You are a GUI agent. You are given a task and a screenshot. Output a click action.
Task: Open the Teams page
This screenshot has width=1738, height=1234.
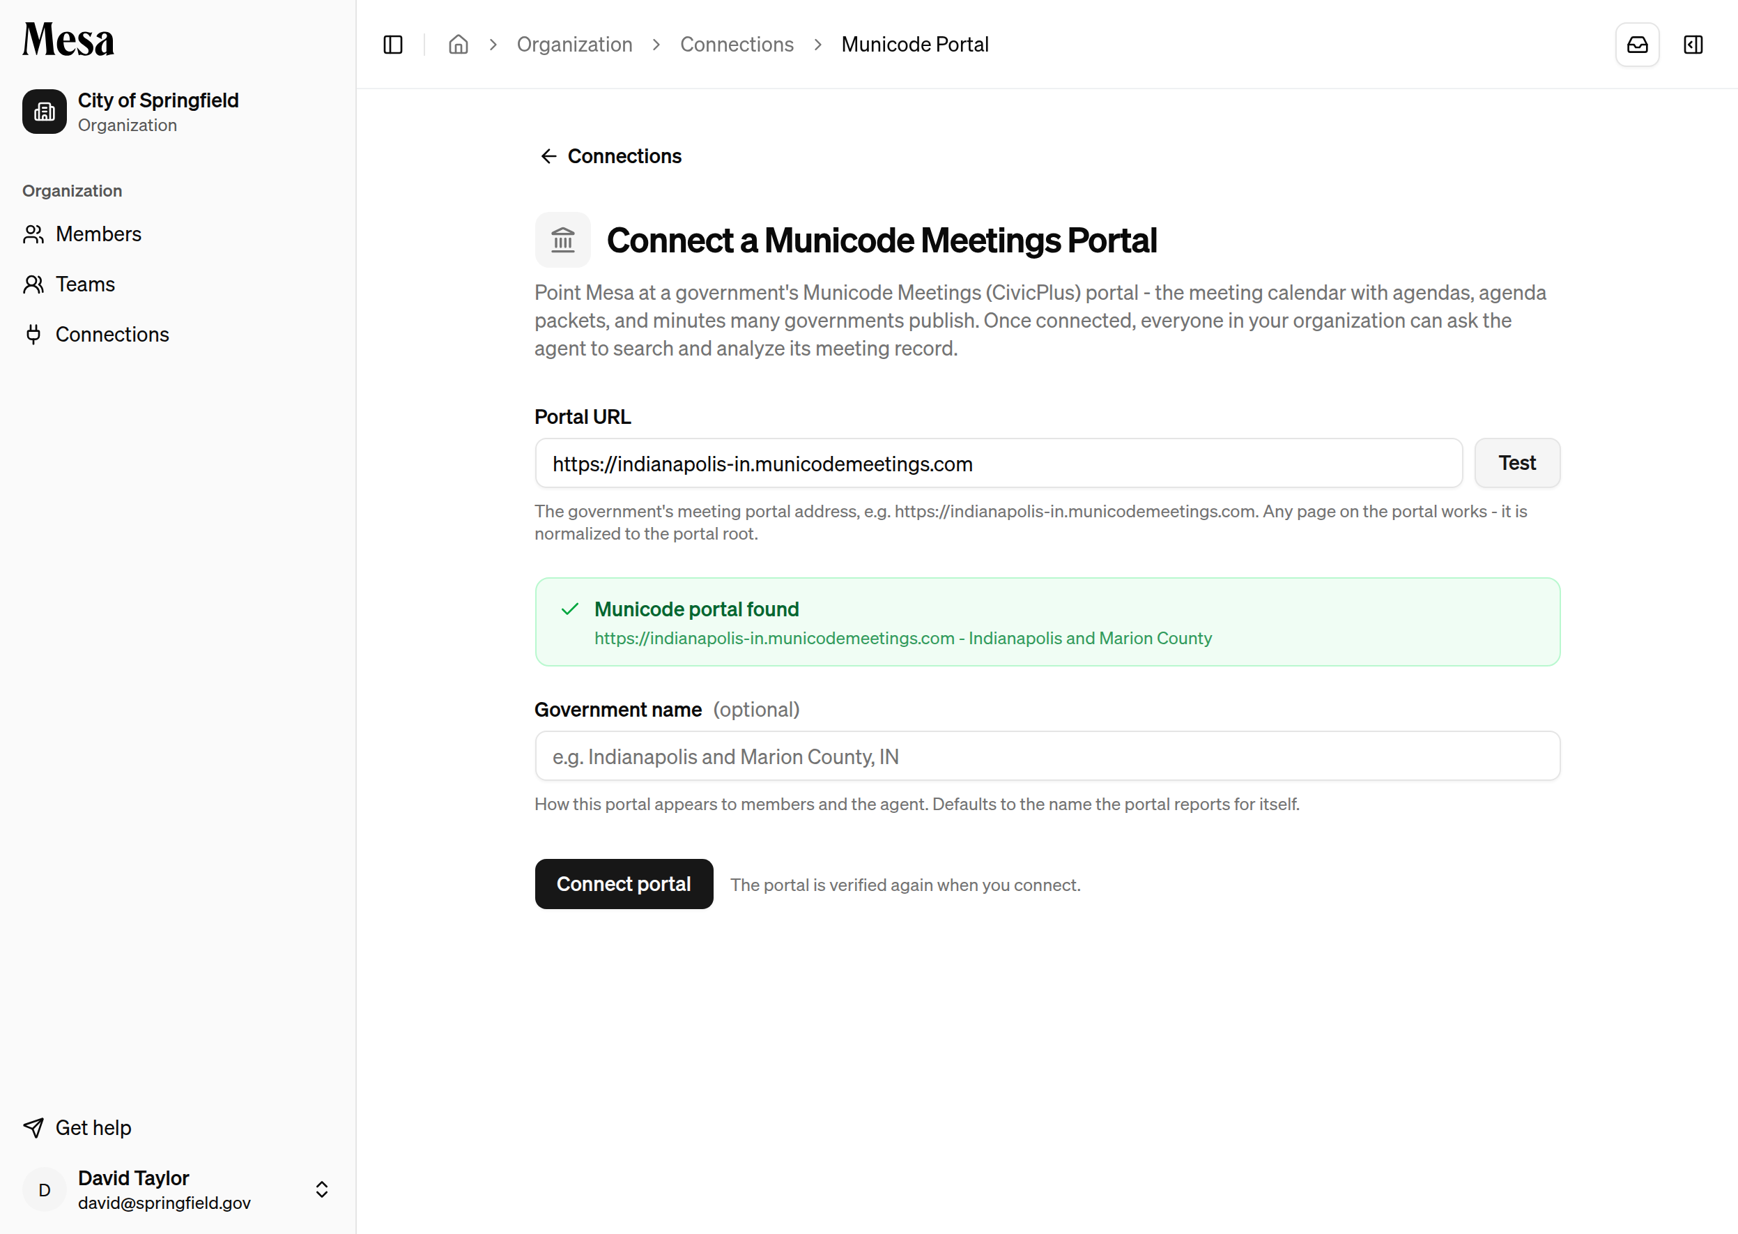tap(178, 284)
